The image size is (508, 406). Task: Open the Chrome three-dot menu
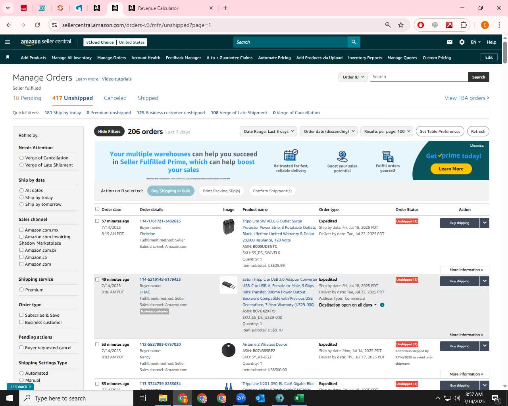[x=499, y=25]
